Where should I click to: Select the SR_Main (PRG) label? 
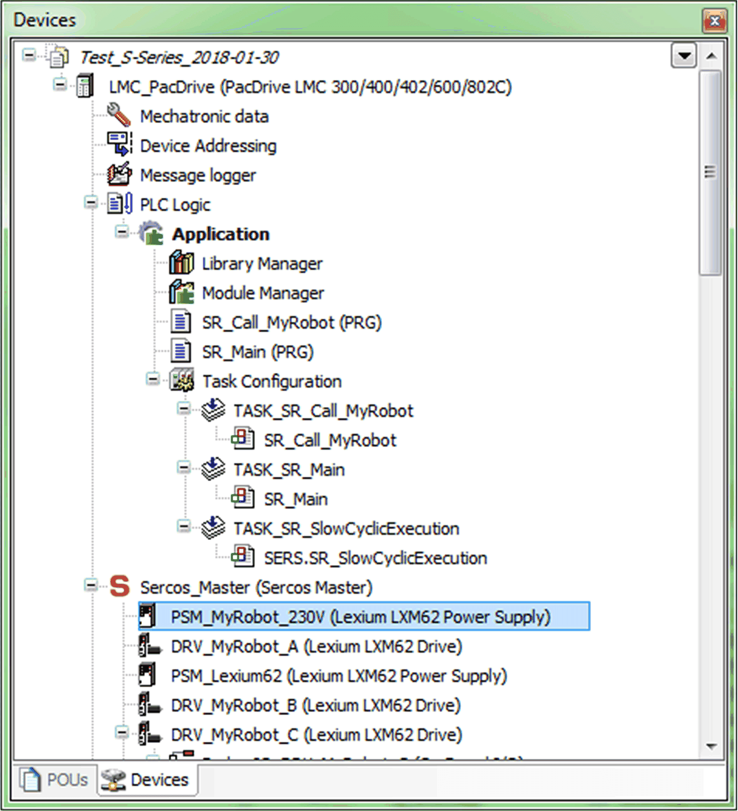pos(258,352)
